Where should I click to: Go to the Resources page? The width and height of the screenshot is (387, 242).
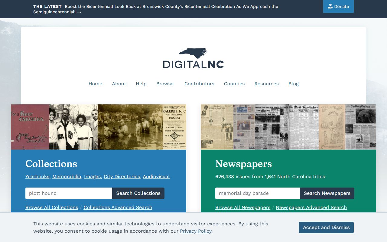pyautogui.click(x=267, y=84)
